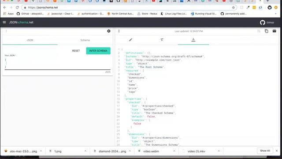Email schema with the envelope icon
Image resolution: width=282 pixels, height=159 pixels.
pyautogui.click(x=274, y=31)
